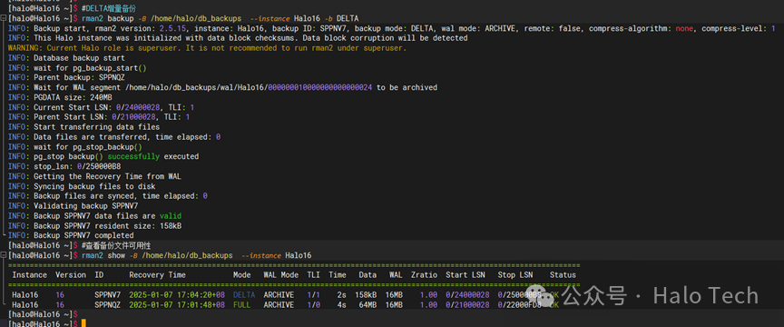Image resolution: width=784 pixels, height=327 pixels.
Task: Click the '4s' time cell
Action: [x=341, y=304]
